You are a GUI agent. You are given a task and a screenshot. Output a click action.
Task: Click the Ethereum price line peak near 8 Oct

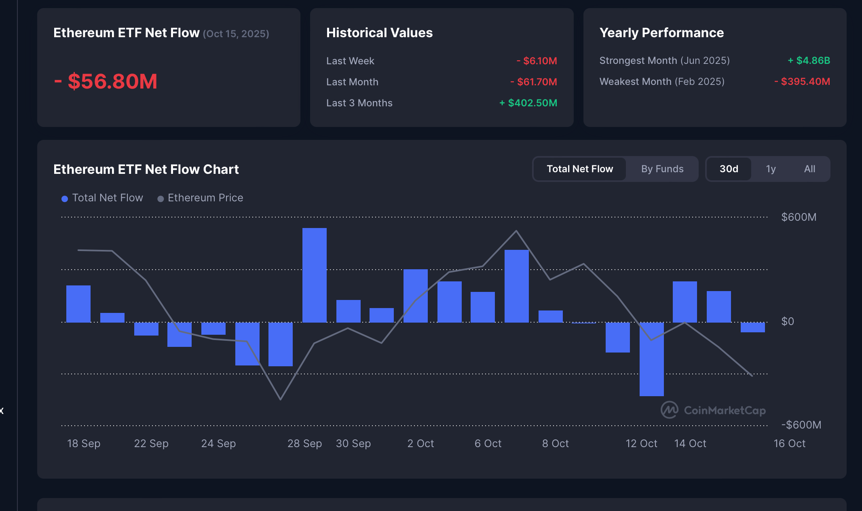pyautogui.click(x=516, y=231)
